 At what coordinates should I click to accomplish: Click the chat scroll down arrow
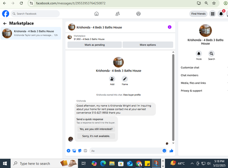point(173,143)
